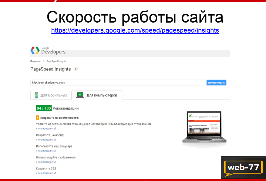266x181 pixels.
Task: Click the Скорость работы сайта slide title
Action: 135,17
